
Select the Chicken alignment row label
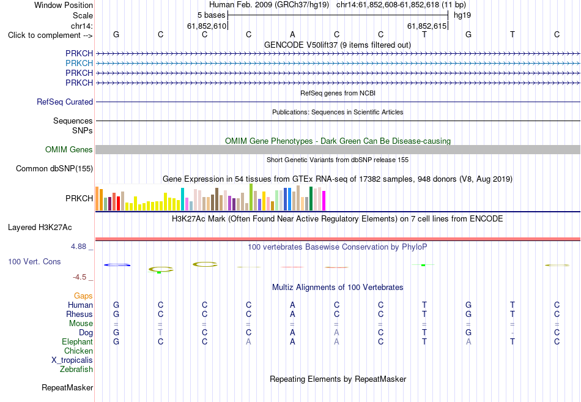point(78,351)
